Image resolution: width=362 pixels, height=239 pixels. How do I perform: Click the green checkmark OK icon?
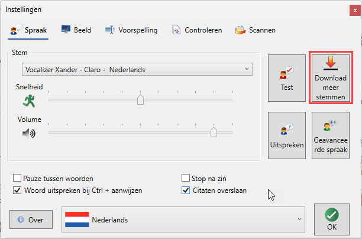pyautogui.click(x=332, y=214)
